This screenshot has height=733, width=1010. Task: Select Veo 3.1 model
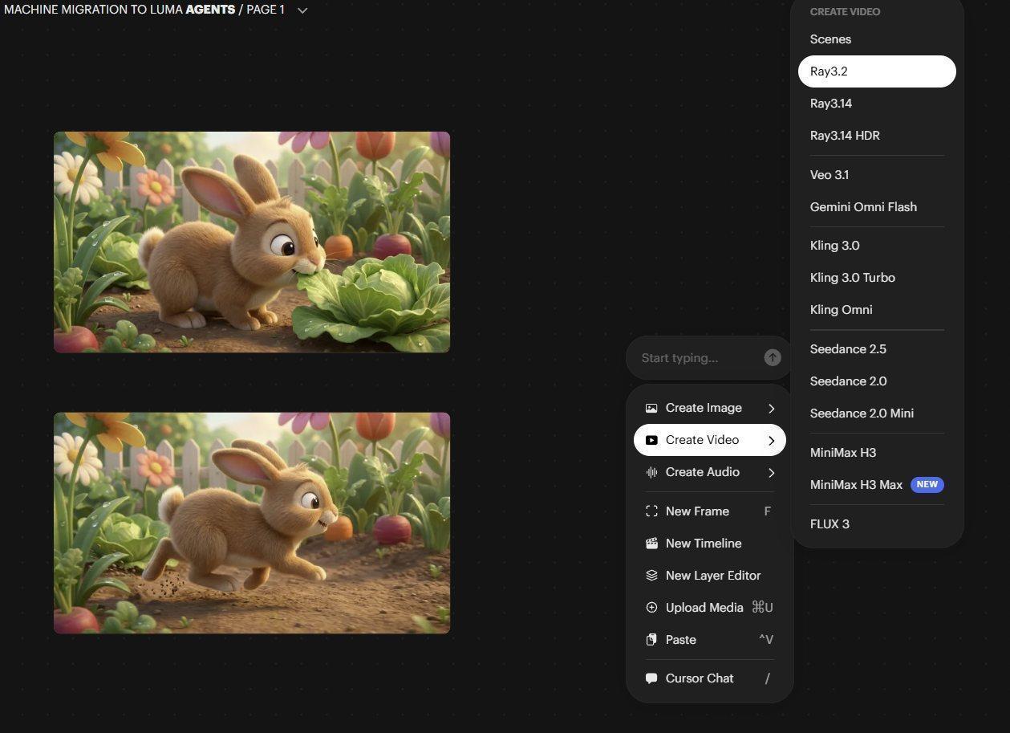pos(877,175)
